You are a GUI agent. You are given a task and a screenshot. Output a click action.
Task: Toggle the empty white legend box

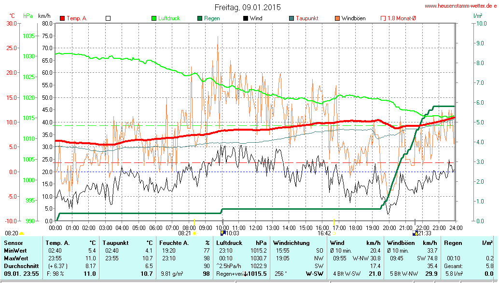click(108, 18)
